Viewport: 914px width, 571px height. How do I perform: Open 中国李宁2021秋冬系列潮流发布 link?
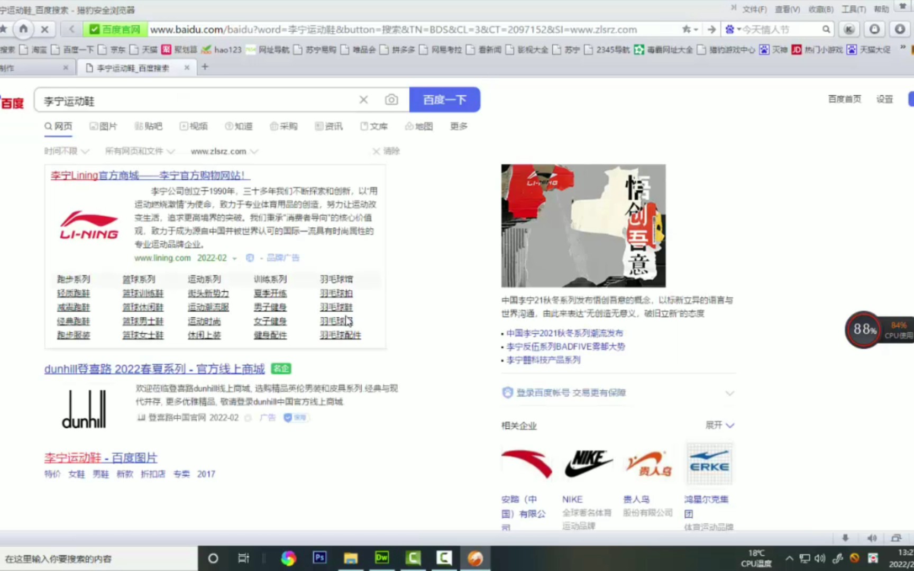pyautogui.click(x=565, y=333)
